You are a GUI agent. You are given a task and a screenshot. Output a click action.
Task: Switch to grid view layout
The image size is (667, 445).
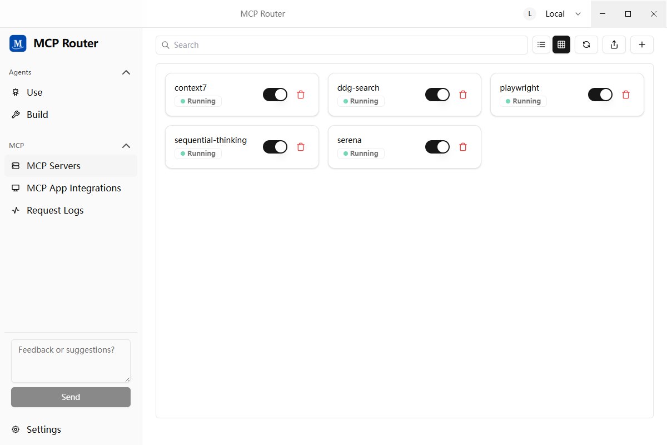(561, 45)
